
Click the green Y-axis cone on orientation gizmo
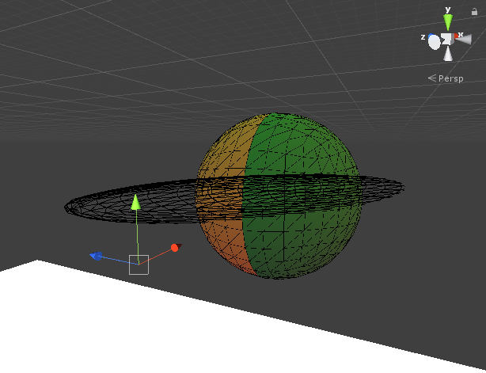tap(448, 23)
